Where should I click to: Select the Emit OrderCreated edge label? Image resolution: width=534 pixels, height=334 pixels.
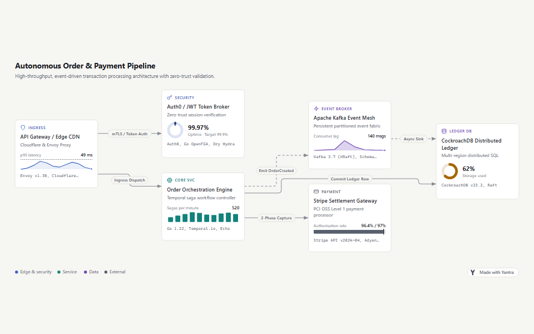[276, 170]
